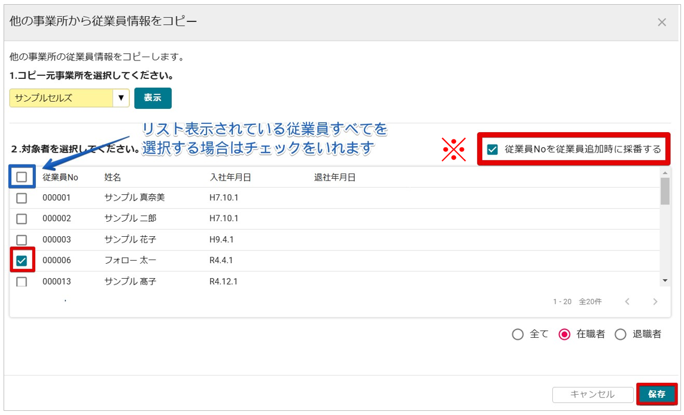Click the list scrollbar down arrow
This screenshot has height=415, width=684.
pos(665,280)
